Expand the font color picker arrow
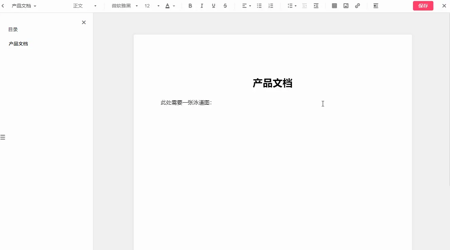This screenshot has width=450, height=250. click(x=174, y=6)
